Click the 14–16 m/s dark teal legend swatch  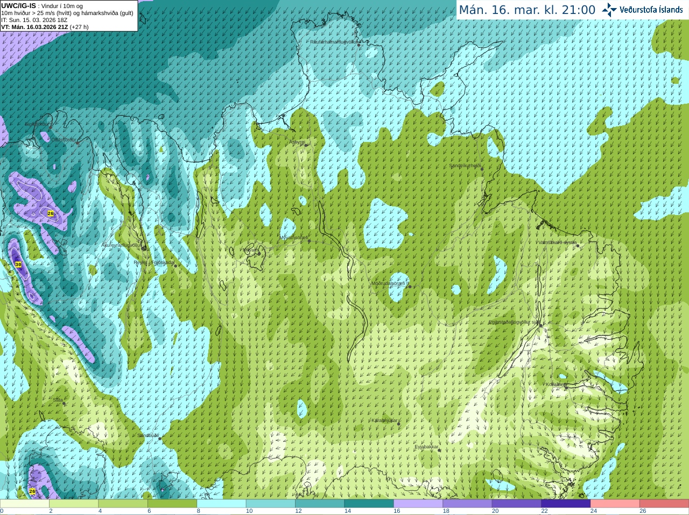(369, 504)
